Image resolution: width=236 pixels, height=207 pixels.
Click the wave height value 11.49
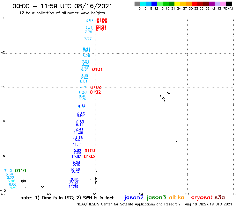click(74, 186)
